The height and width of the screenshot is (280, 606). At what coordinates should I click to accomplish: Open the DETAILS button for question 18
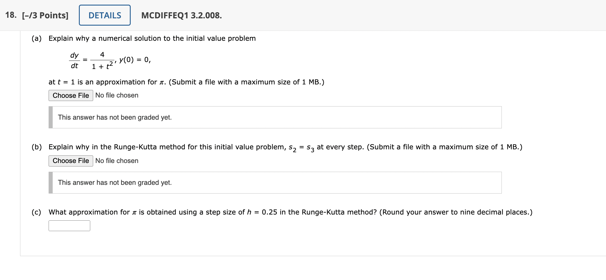pos(105,15)
